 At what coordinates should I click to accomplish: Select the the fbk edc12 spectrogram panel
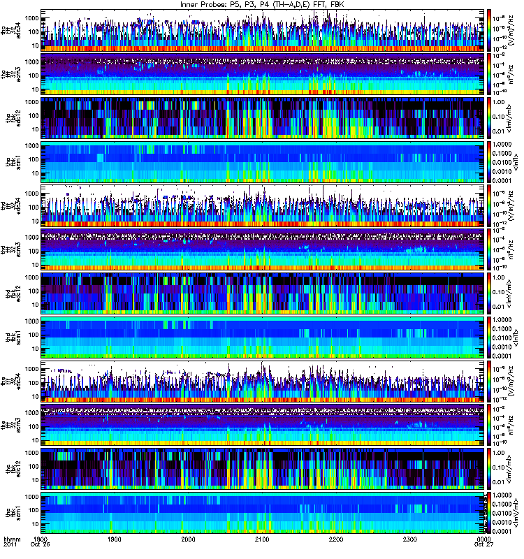263,469
